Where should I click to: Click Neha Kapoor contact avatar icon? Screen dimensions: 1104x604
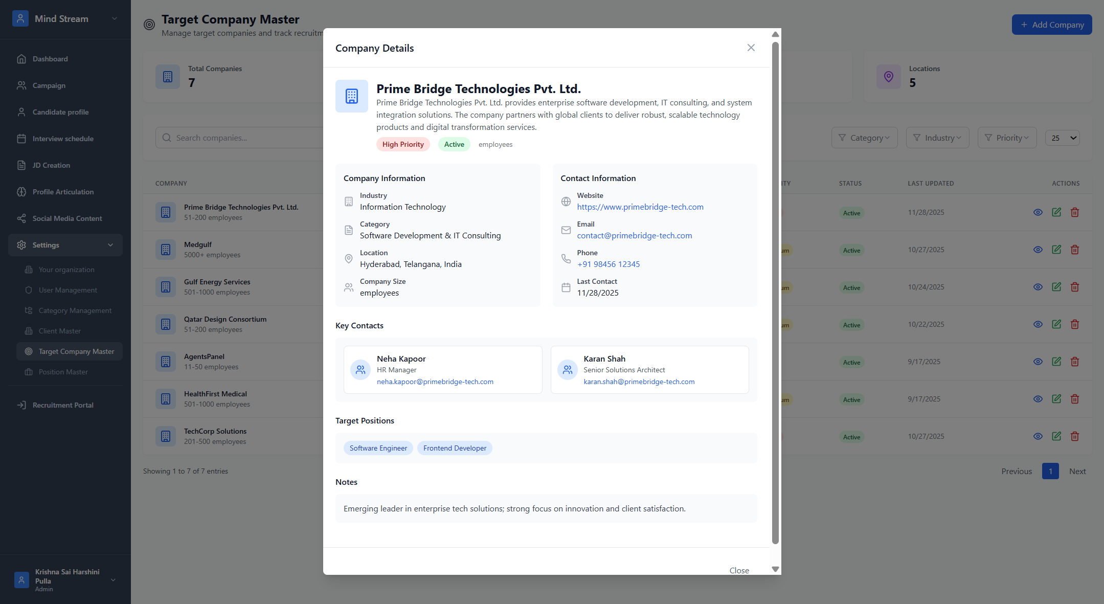(x=361, y=370)
